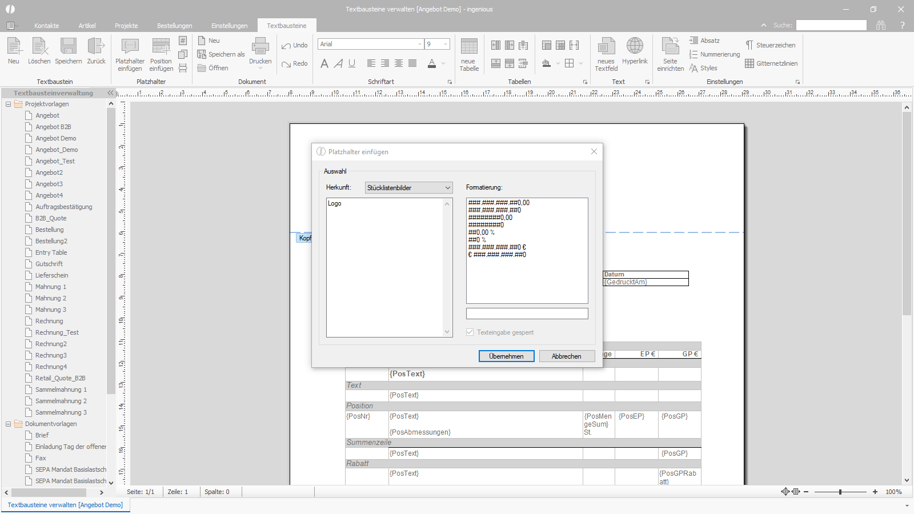
Task: Open font color dropdown arrow
Action: coord(443,63)
